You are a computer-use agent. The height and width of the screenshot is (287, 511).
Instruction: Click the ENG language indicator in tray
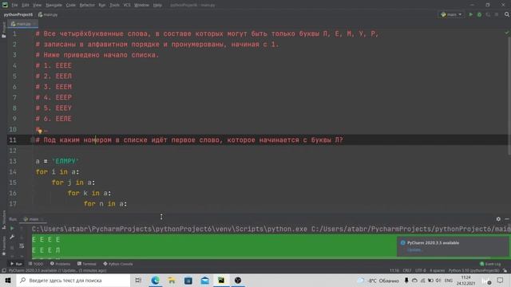click(x=449, y=280)
